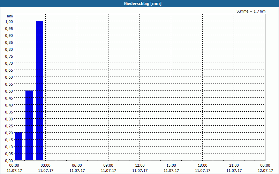The width and height of the screenshot is (279, 174).
Task: Click the 09:00 time axis label
Action: (108, 166)
